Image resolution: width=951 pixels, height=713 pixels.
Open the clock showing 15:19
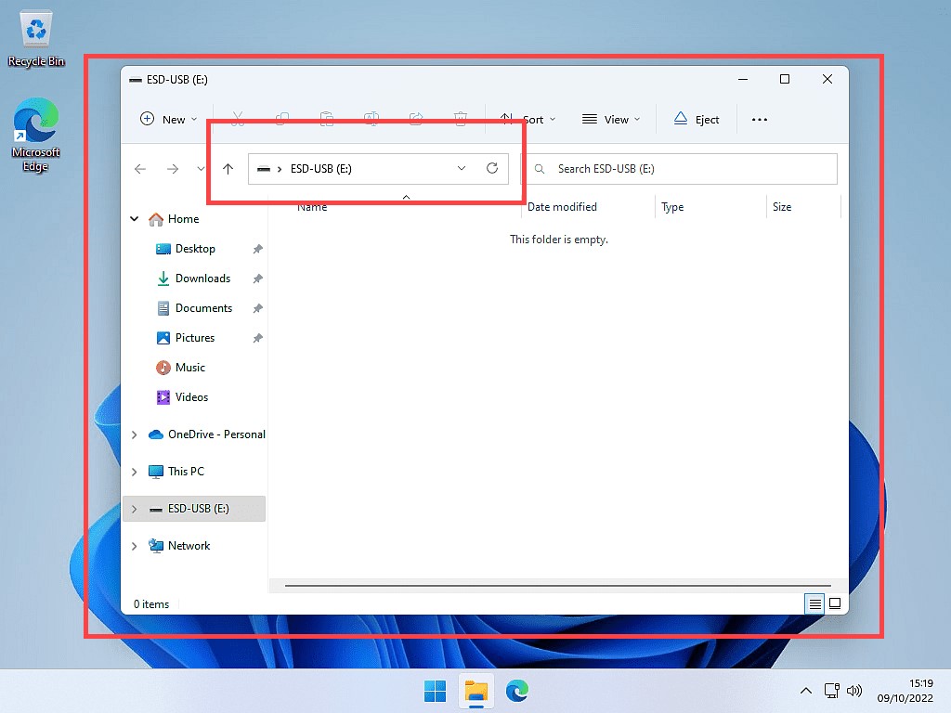pos(905,691)
